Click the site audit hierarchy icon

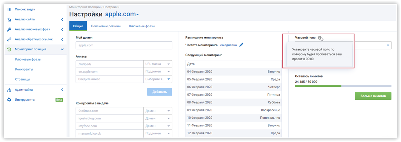[x=9, y=90]
